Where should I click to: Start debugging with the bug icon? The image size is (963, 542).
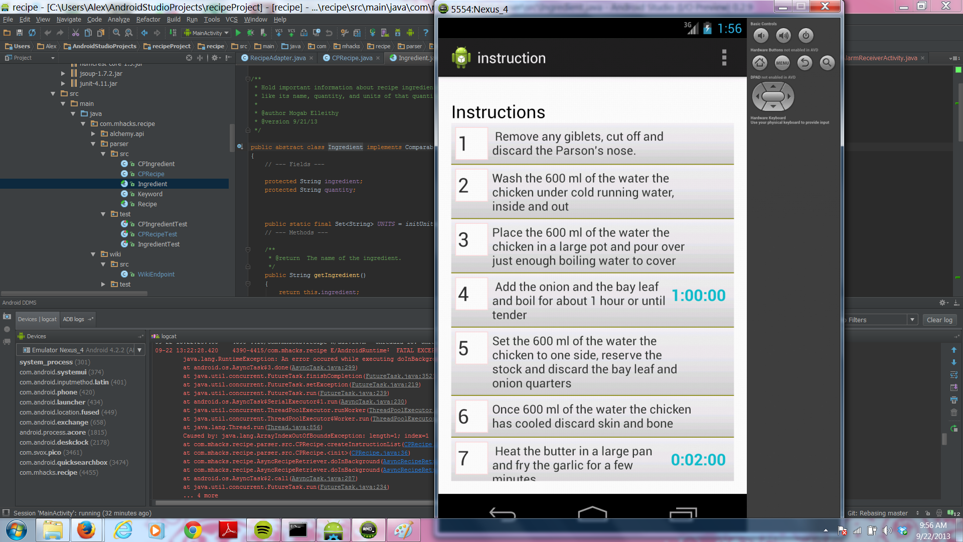(x=250, y=33)
